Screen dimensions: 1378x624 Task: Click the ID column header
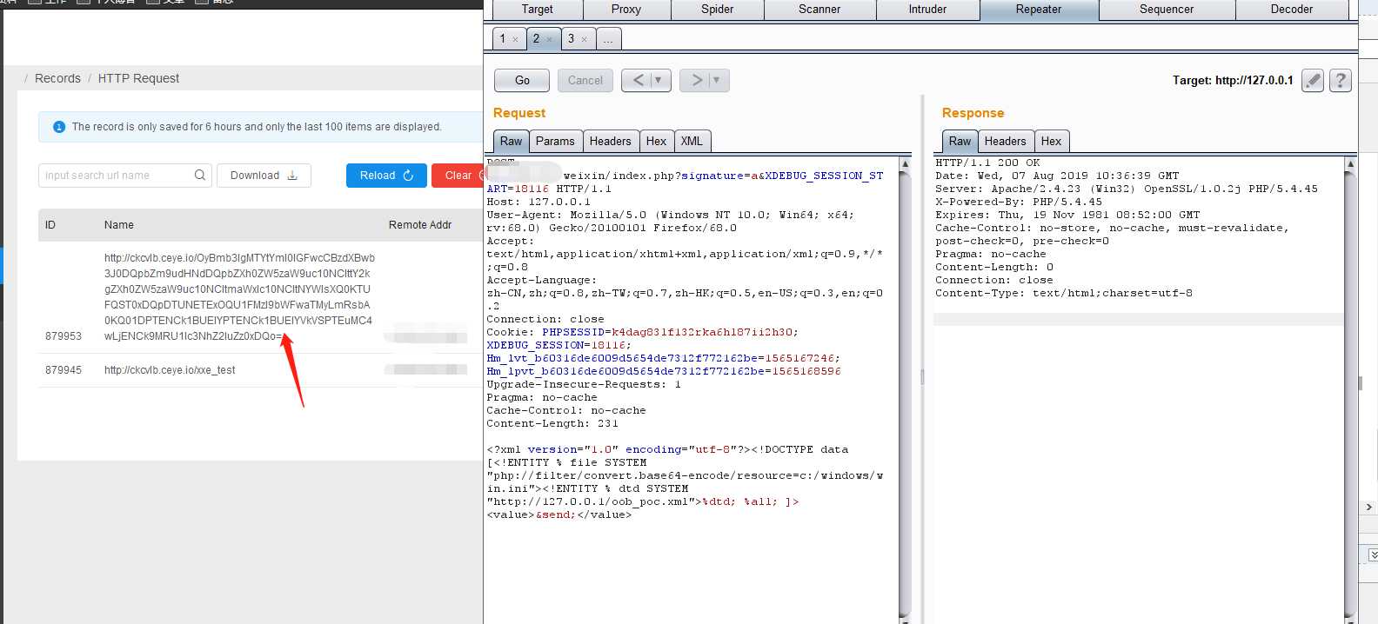pos(50,225)
